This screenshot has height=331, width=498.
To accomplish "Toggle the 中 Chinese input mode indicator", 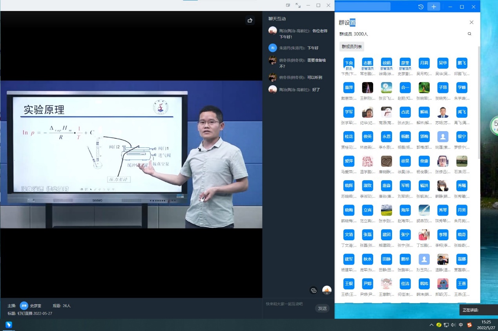I will pos(461,325).
